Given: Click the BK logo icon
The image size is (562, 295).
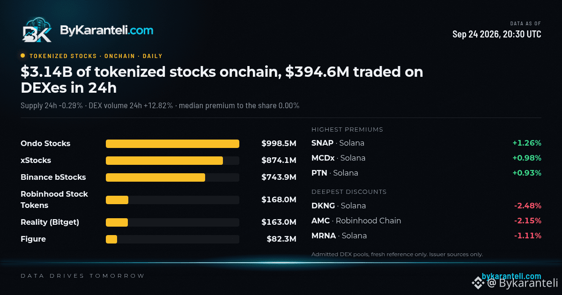Looking at the screenshot, I should (37, 30).
